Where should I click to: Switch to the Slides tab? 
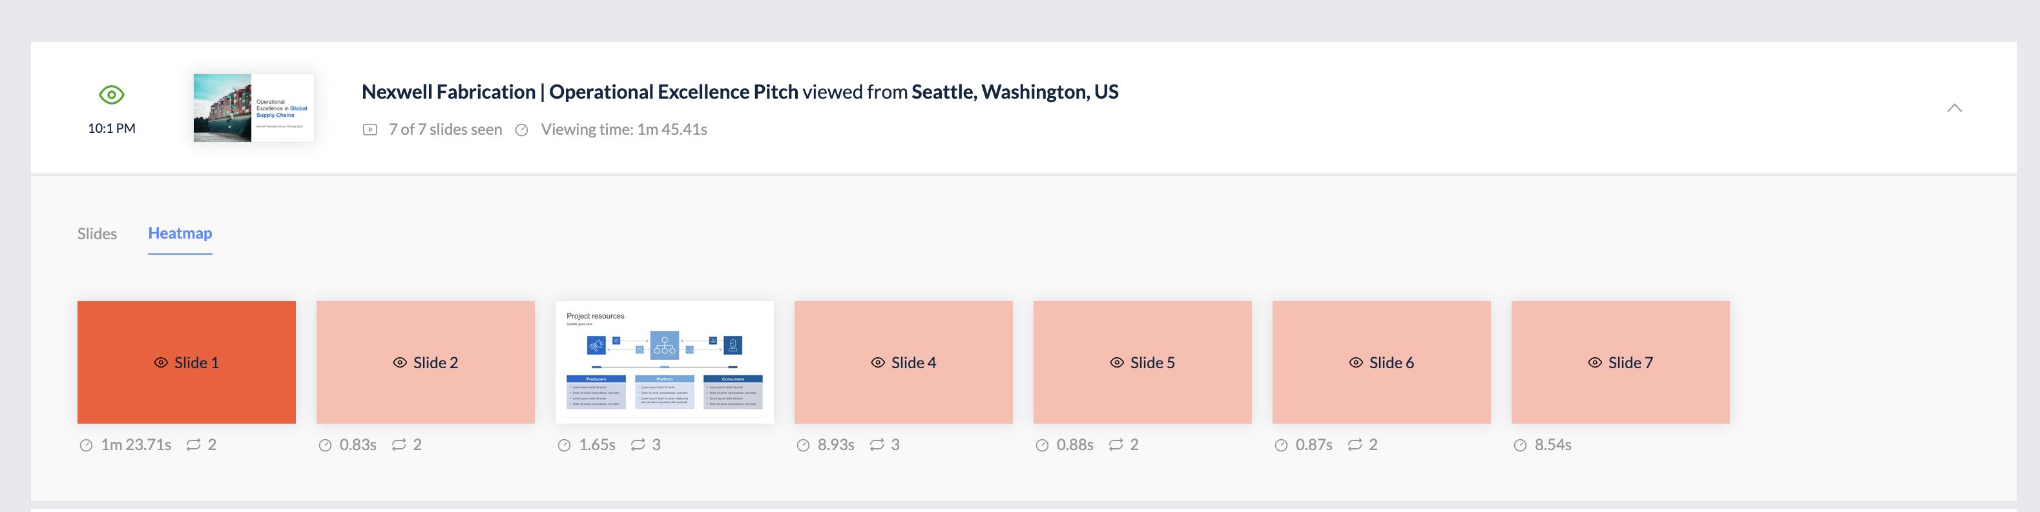point(97,234)
